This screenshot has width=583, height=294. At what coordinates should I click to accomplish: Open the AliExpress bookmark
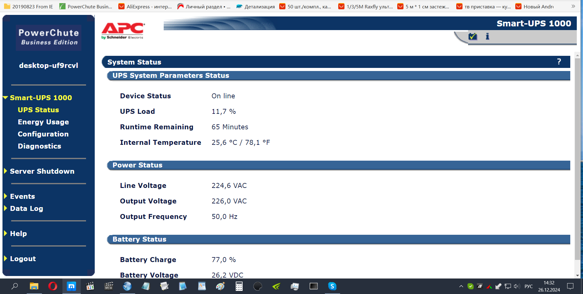[x=145, y=7]
